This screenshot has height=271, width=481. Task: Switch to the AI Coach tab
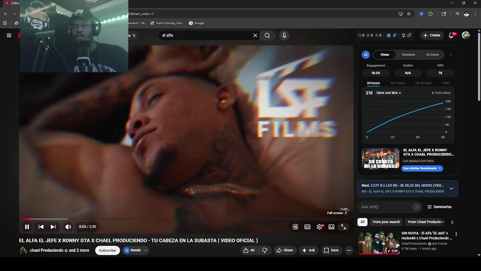(432, 55)
